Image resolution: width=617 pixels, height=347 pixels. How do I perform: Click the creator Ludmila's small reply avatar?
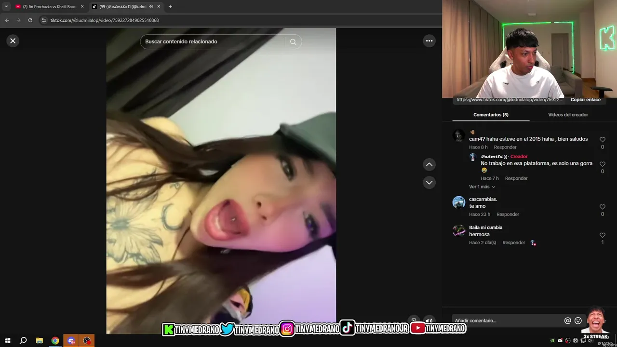click(x=473, y=157)
